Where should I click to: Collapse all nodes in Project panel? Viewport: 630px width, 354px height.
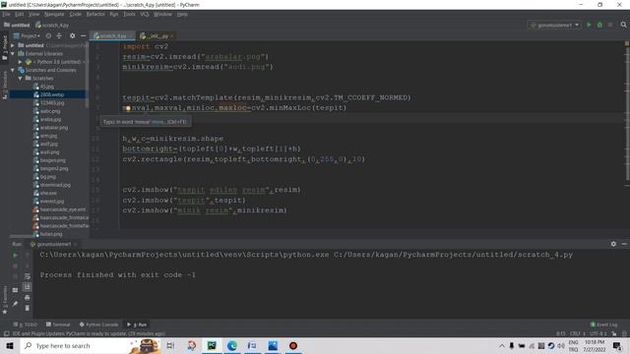(x=59, y=35)
